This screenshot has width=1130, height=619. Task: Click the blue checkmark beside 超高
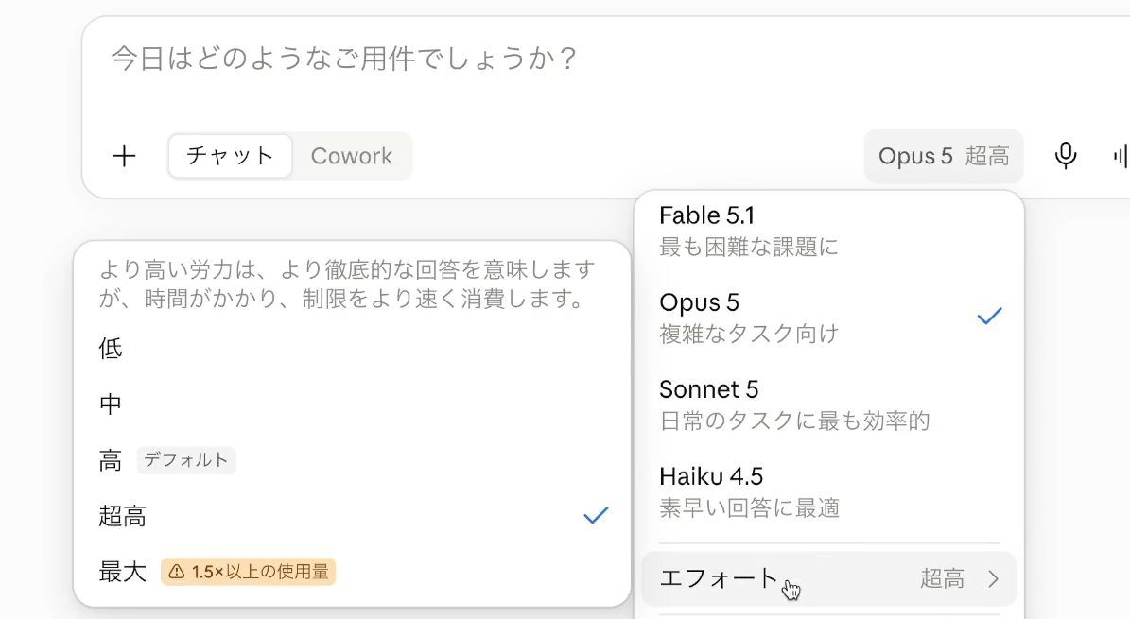[596, 515]
